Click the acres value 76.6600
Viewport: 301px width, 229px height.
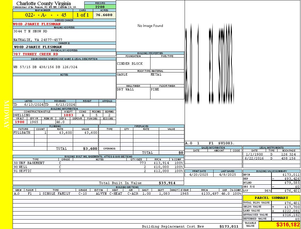(x=104, y=15)
